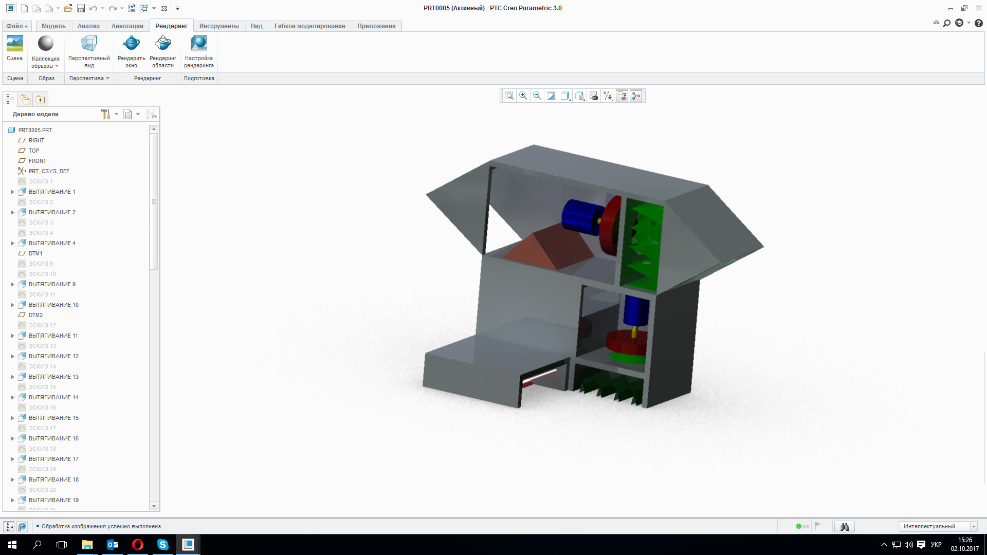Switch to Анализ ribbon tab

coord(88,26)
